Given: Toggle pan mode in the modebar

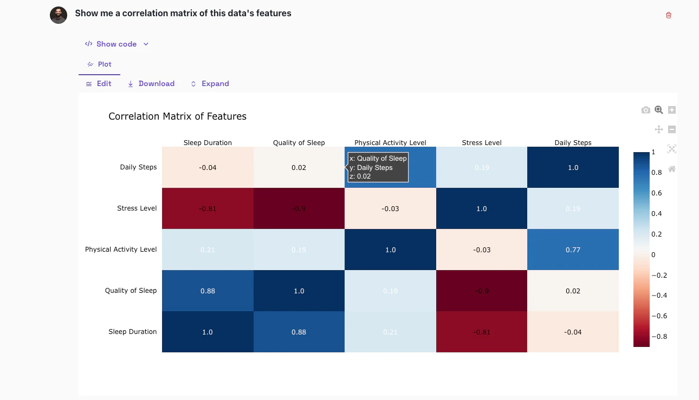Looking at the screenshot, I should 659,129.
